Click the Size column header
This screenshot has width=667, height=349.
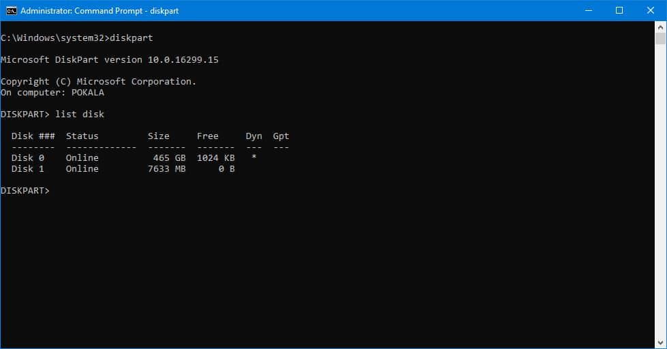[x=158, y=136]
